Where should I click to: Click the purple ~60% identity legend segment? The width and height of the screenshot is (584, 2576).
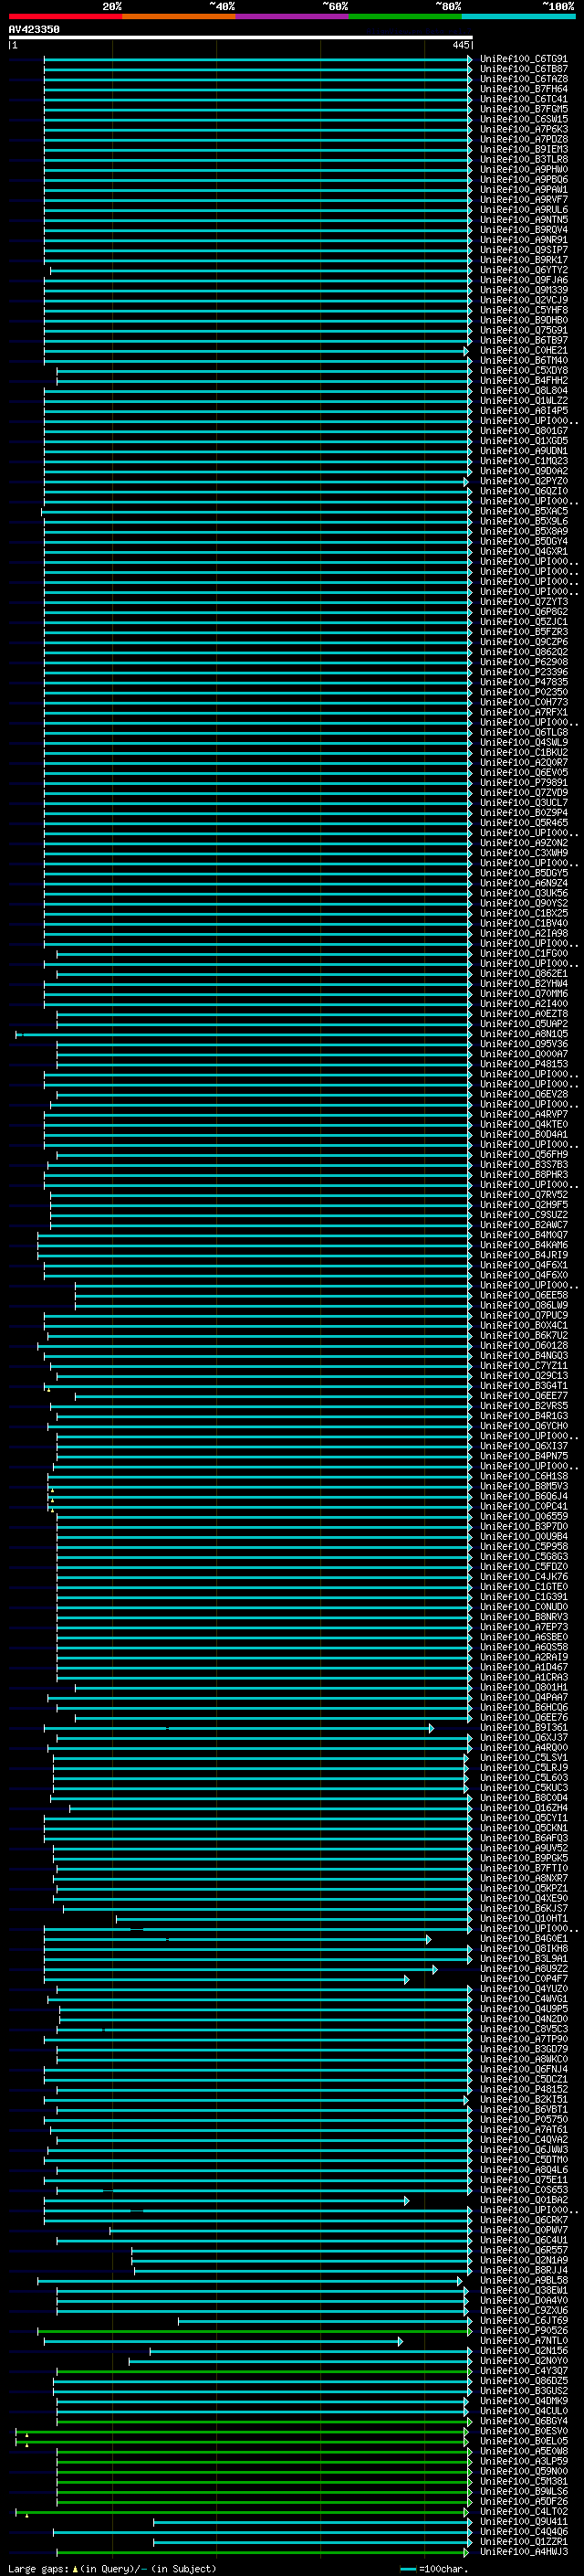tap(291, 16)
